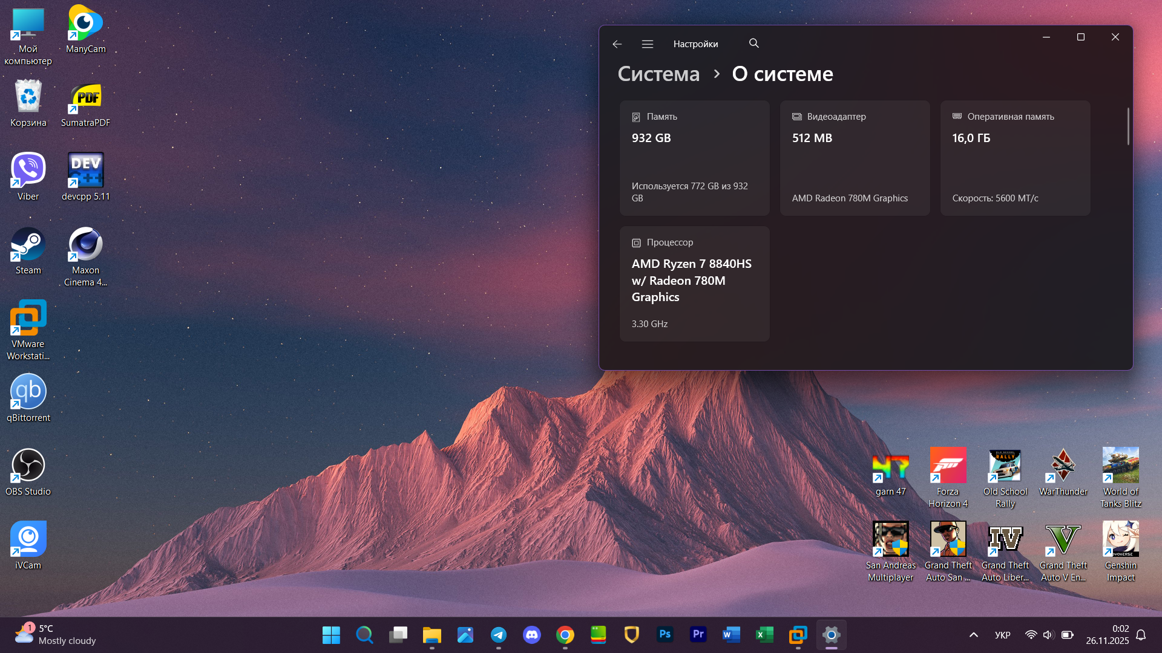Open Premiere Pro from the taskbar
Viewport: 1162px width, 653px height.
698,635
